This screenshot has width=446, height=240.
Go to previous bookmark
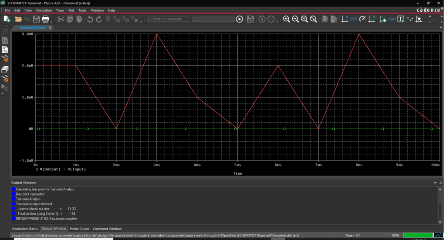pyautogui.click(x=126, y=19)
